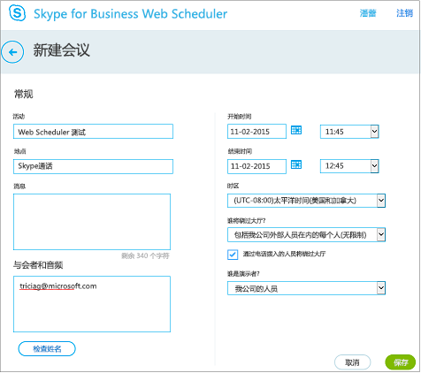Image resolution: width=421 pixels, height=373 pixels.
Task: Click the 新建会议 page heading
Action: (x=61, y=50)
